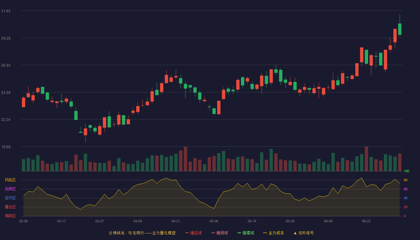Click the 风险区 zone label

click(10, 180)
